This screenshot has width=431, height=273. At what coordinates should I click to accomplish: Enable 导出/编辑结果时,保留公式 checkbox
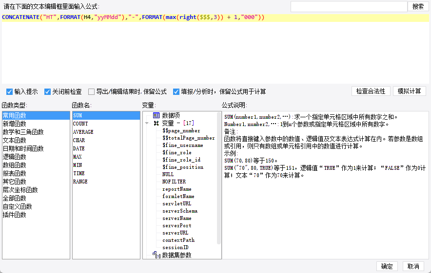91,91
